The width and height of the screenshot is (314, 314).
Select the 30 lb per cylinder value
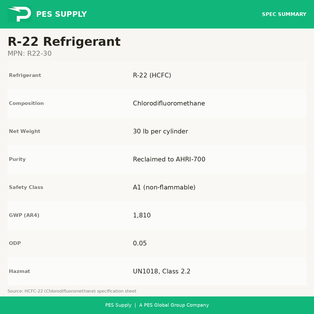[x=160, y=131]
